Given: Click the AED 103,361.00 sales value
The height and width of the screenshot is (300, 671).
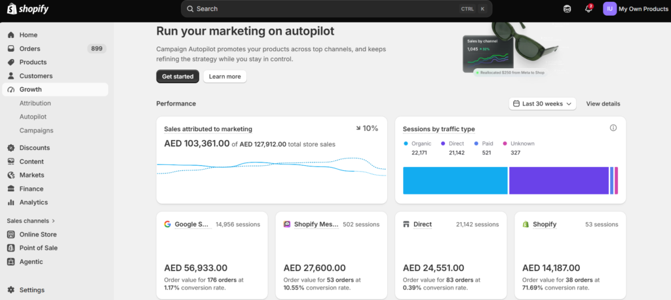Looking at the screenshot, I should point(197,144).
